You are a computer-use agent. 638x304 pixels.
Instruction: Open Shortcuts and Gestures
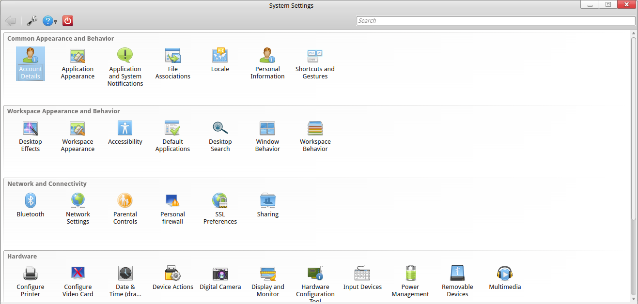315,56
